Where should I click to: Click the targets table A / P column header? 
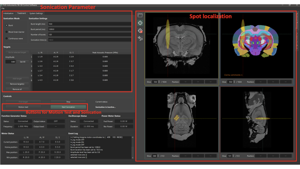click(56, 53)
